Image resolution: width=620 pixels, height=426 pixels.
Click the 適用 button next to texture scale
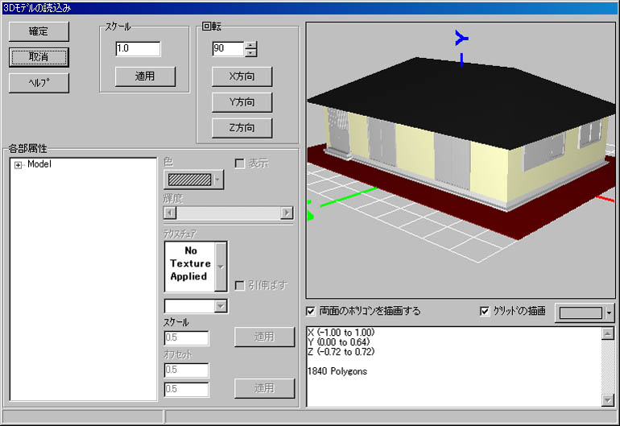point(265,337)
